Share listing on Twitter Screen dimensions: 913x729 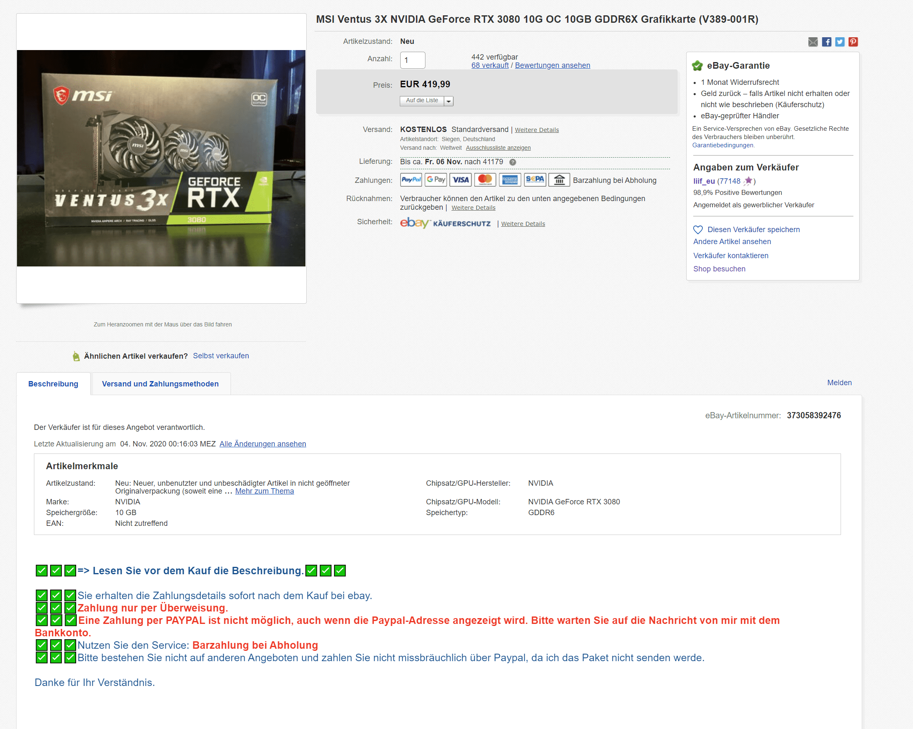click(840, 42)
